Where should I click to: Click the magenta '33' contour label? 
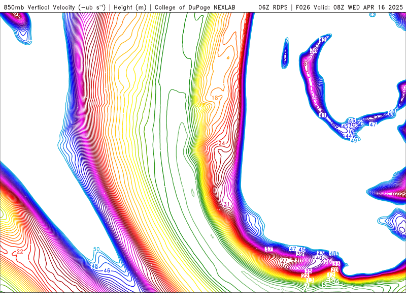[x=336, y=264]
